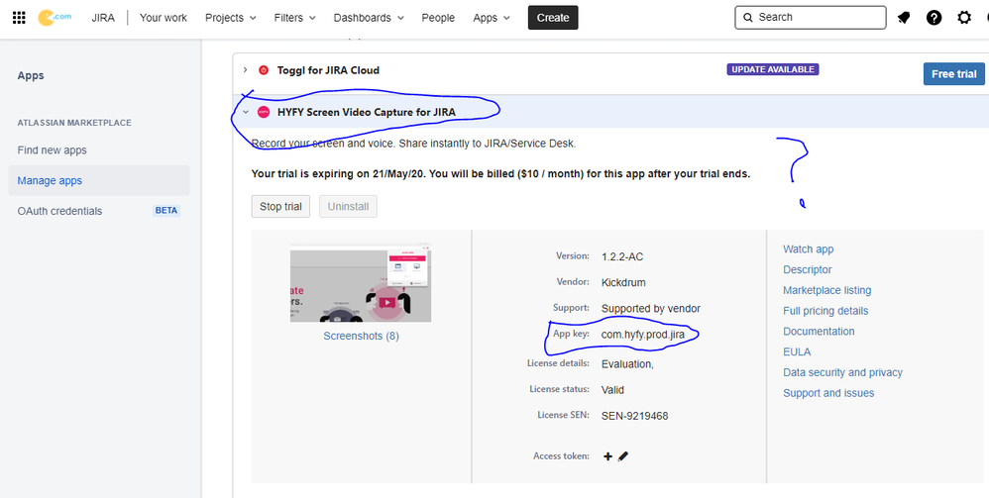Open the Marketplace listing link
Screen dimensions: 989x498
click(826, 290)
